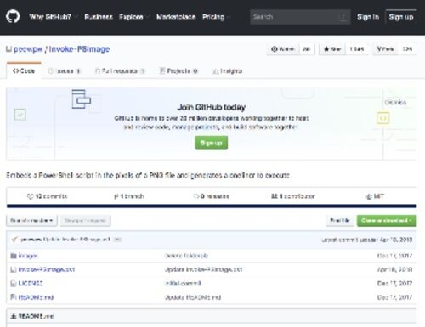Screen dimensions: 425x327
Task: Click the README.md file icon in list
Action: coord(14,297)
